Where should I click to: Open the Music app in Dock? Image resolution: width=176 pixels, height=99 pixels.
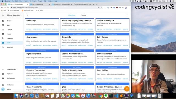(83, 96)
